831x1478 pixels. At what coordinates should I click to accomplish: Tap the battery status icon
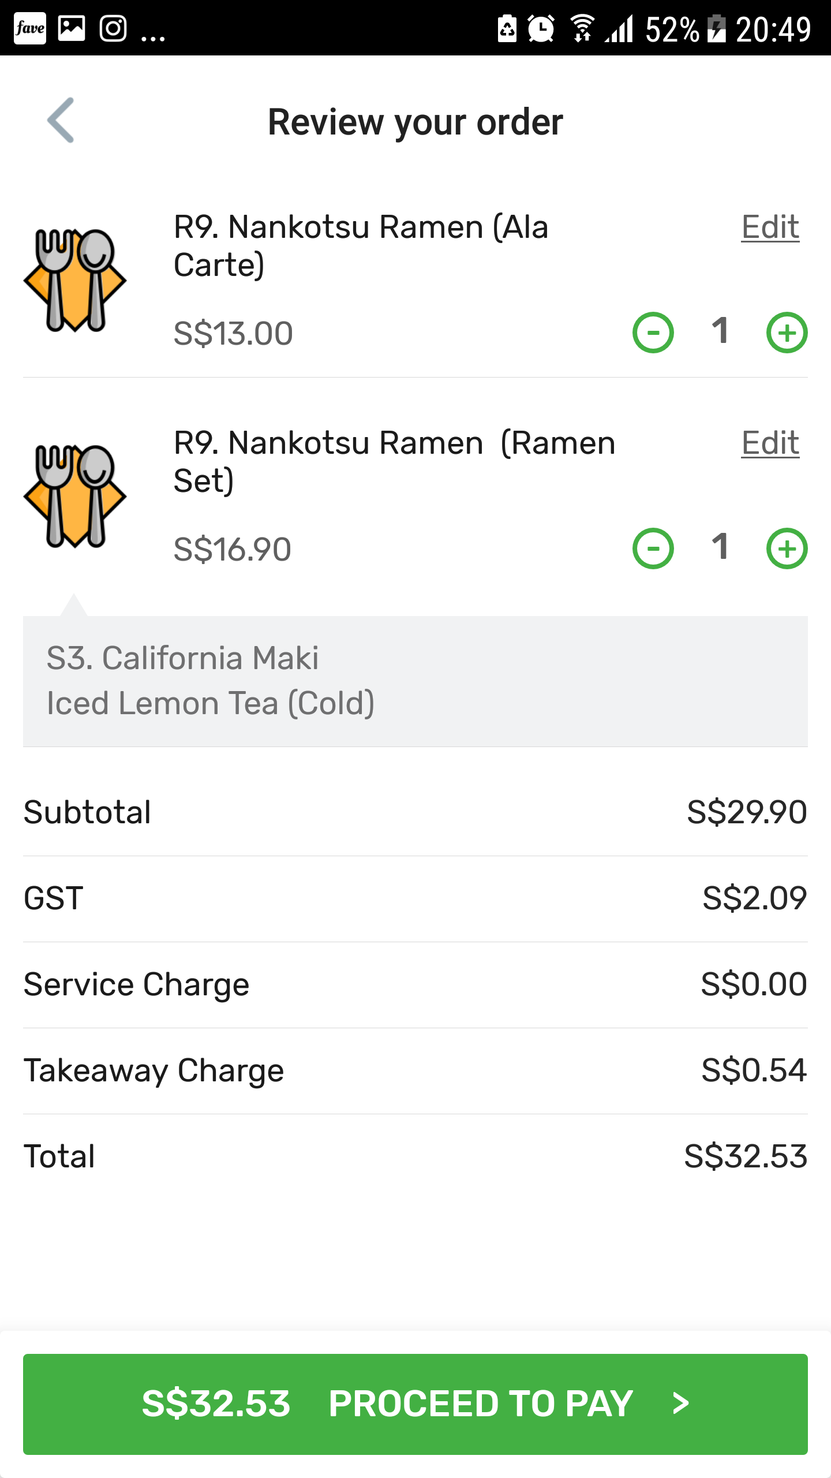(717, 28)
